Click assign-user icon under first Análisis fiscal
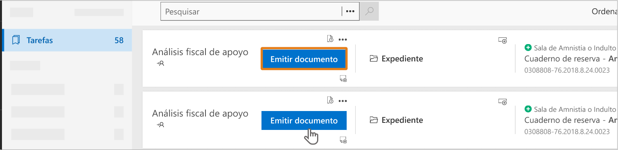The height and width of the screenshot is (150, 618). [x=161, y=63]
